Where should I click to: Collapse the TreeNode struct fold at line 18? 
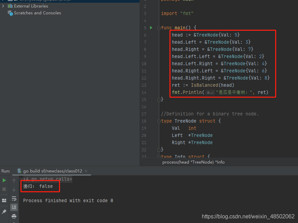pos(159,121)
